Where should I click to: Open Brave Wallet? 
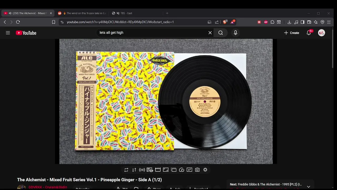coord(309,22)
